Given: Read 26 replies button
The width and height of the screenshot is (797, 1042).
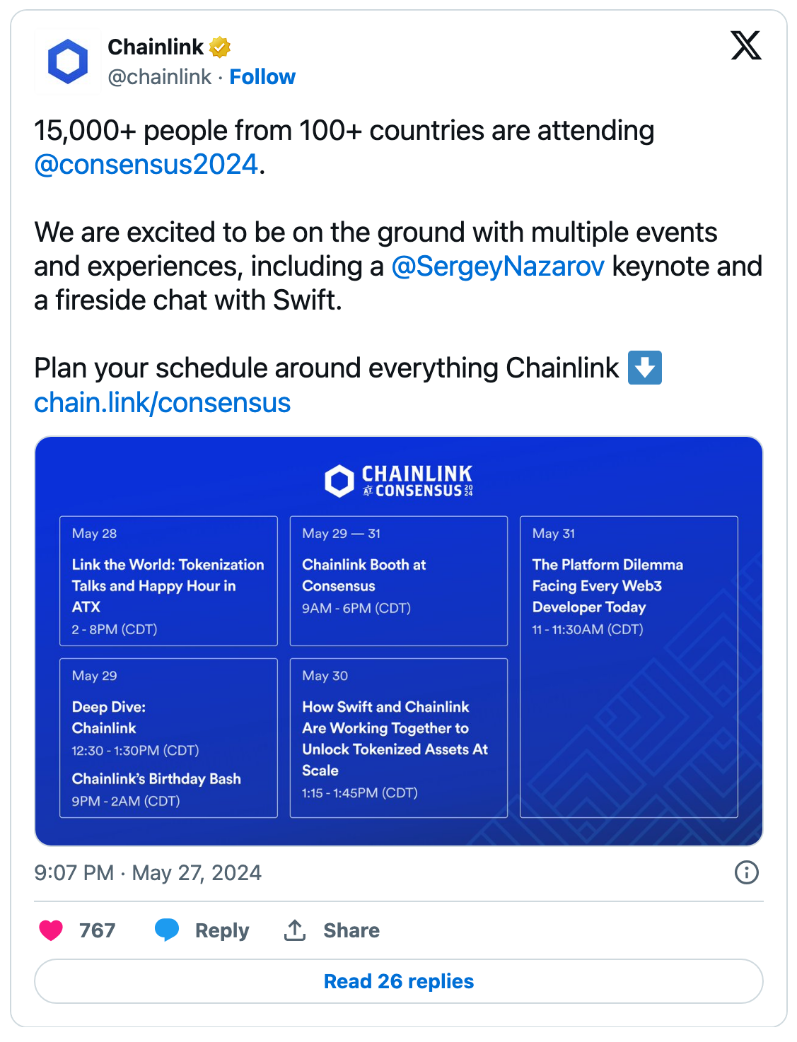Looking at the screenshot, I should (398, 981).
